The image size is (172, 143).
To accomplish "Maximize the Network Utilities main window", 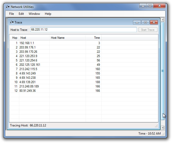I will [150, 6].
